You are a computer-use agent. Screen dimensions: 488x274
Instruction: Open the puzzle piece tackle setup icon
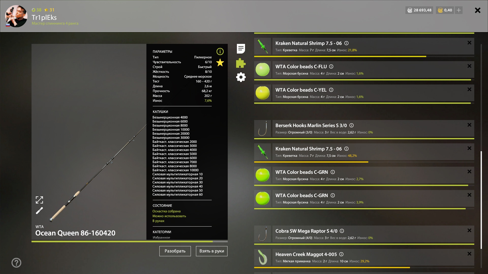click(241, 63)
